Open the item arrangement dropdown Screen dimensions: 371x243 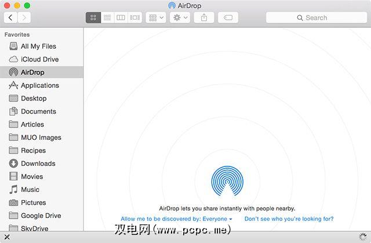tap(156, 17)
